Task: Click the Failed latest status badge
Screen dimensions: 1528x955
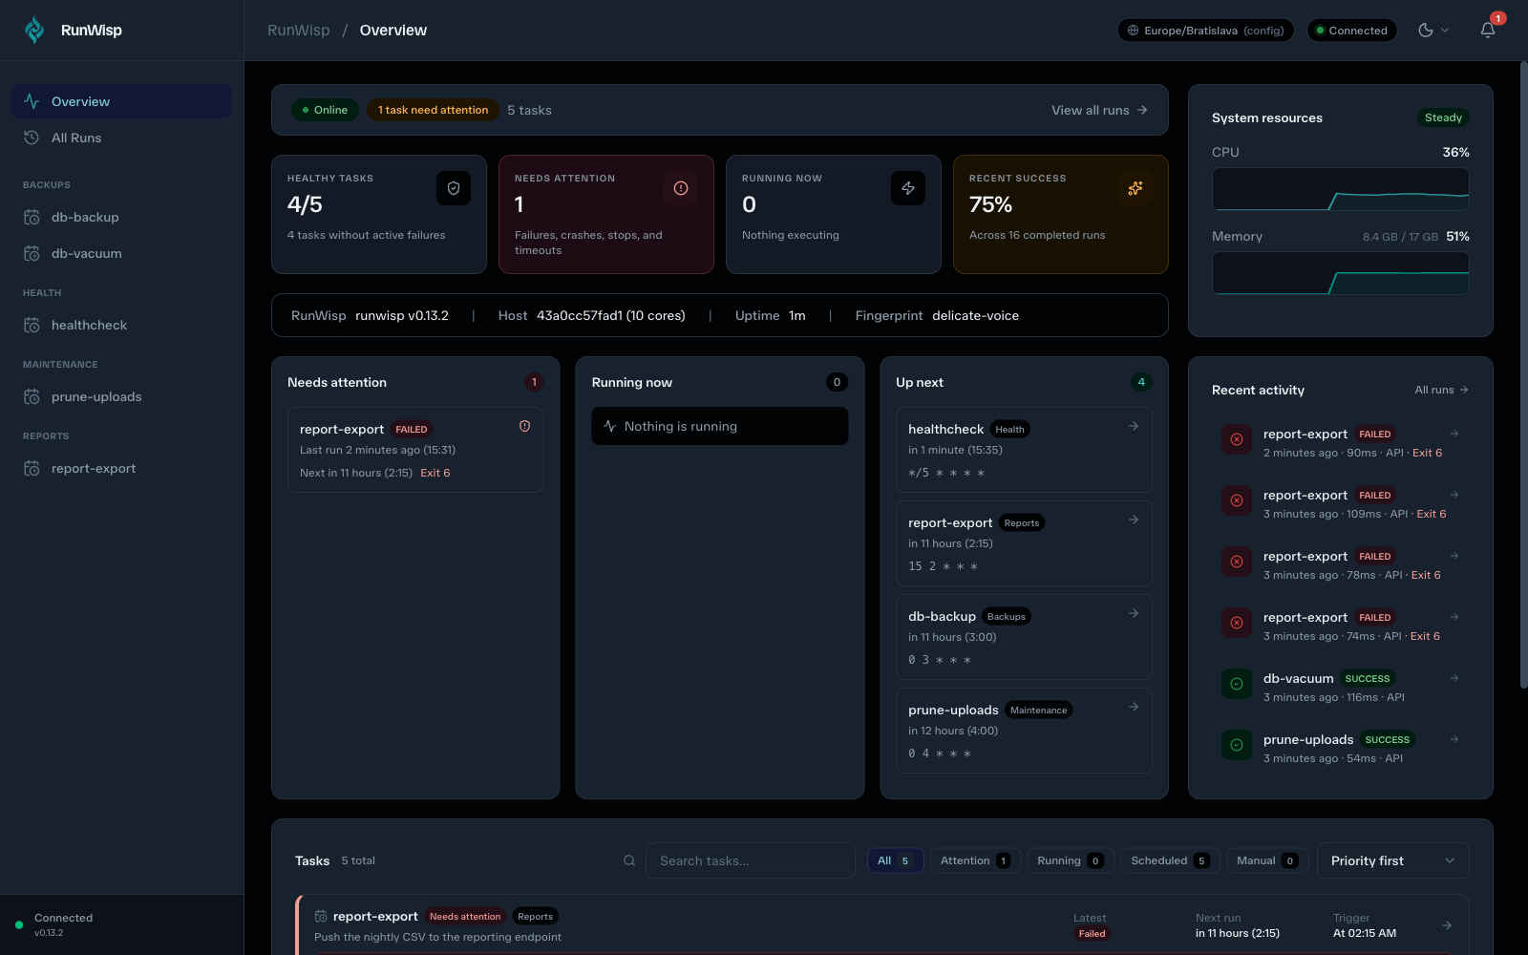Action: coord(1092,934)
